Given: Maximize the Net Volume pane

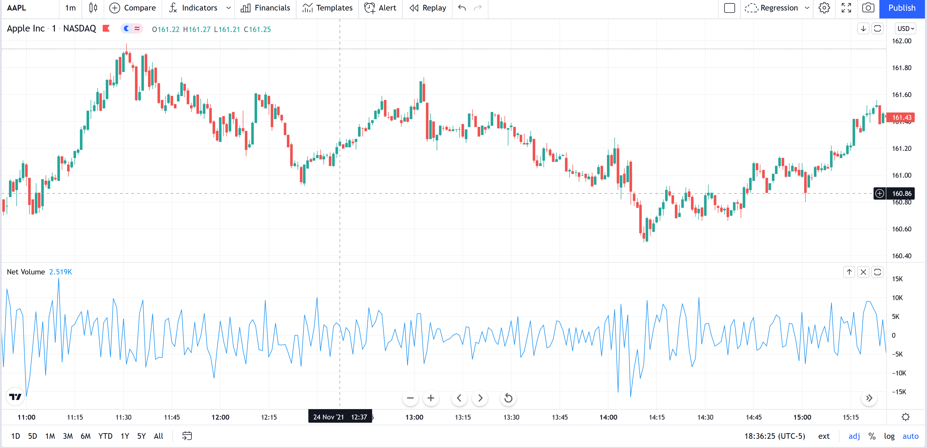Looking at the screenshot, I should point(877,272).
